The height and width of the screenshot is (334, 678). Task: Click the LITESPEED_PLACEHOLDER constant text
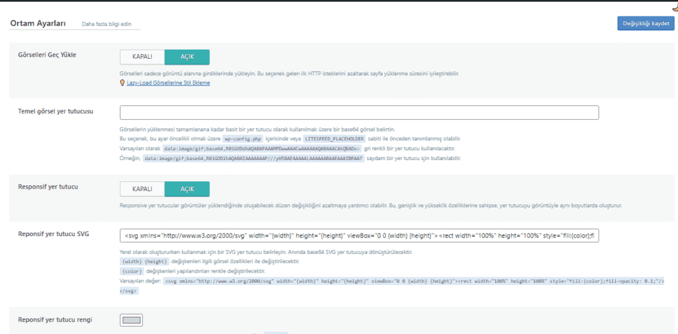pos(330,139)
